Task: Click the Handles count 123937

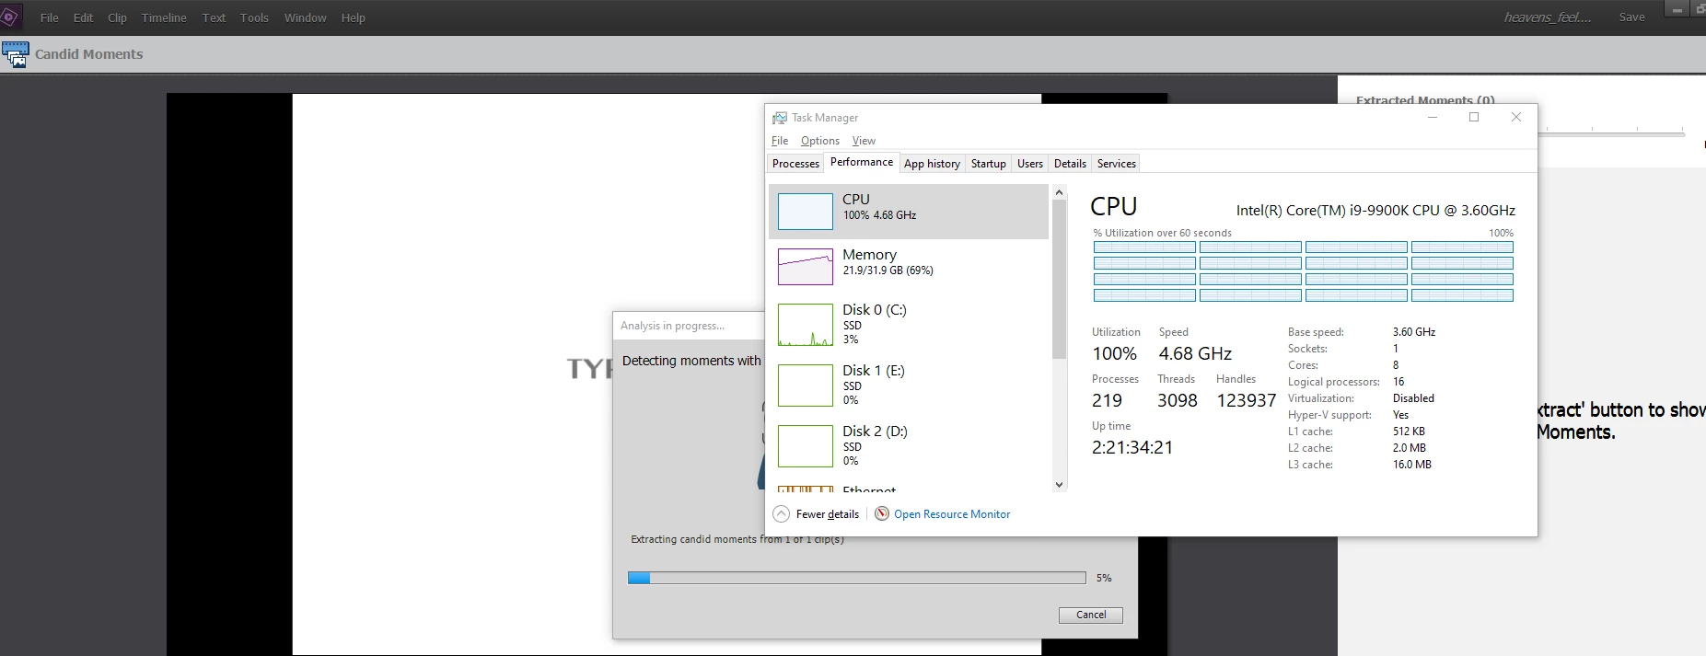Action: click(x=1247, y=400)
